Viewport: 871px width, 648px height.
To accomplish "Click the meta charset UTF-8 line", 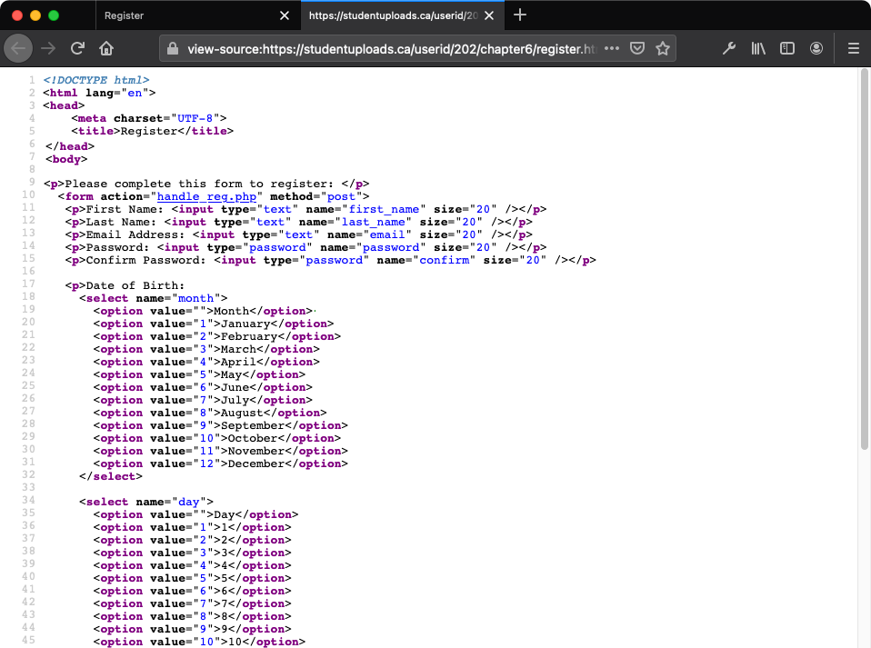I will [x=149, y=118].
